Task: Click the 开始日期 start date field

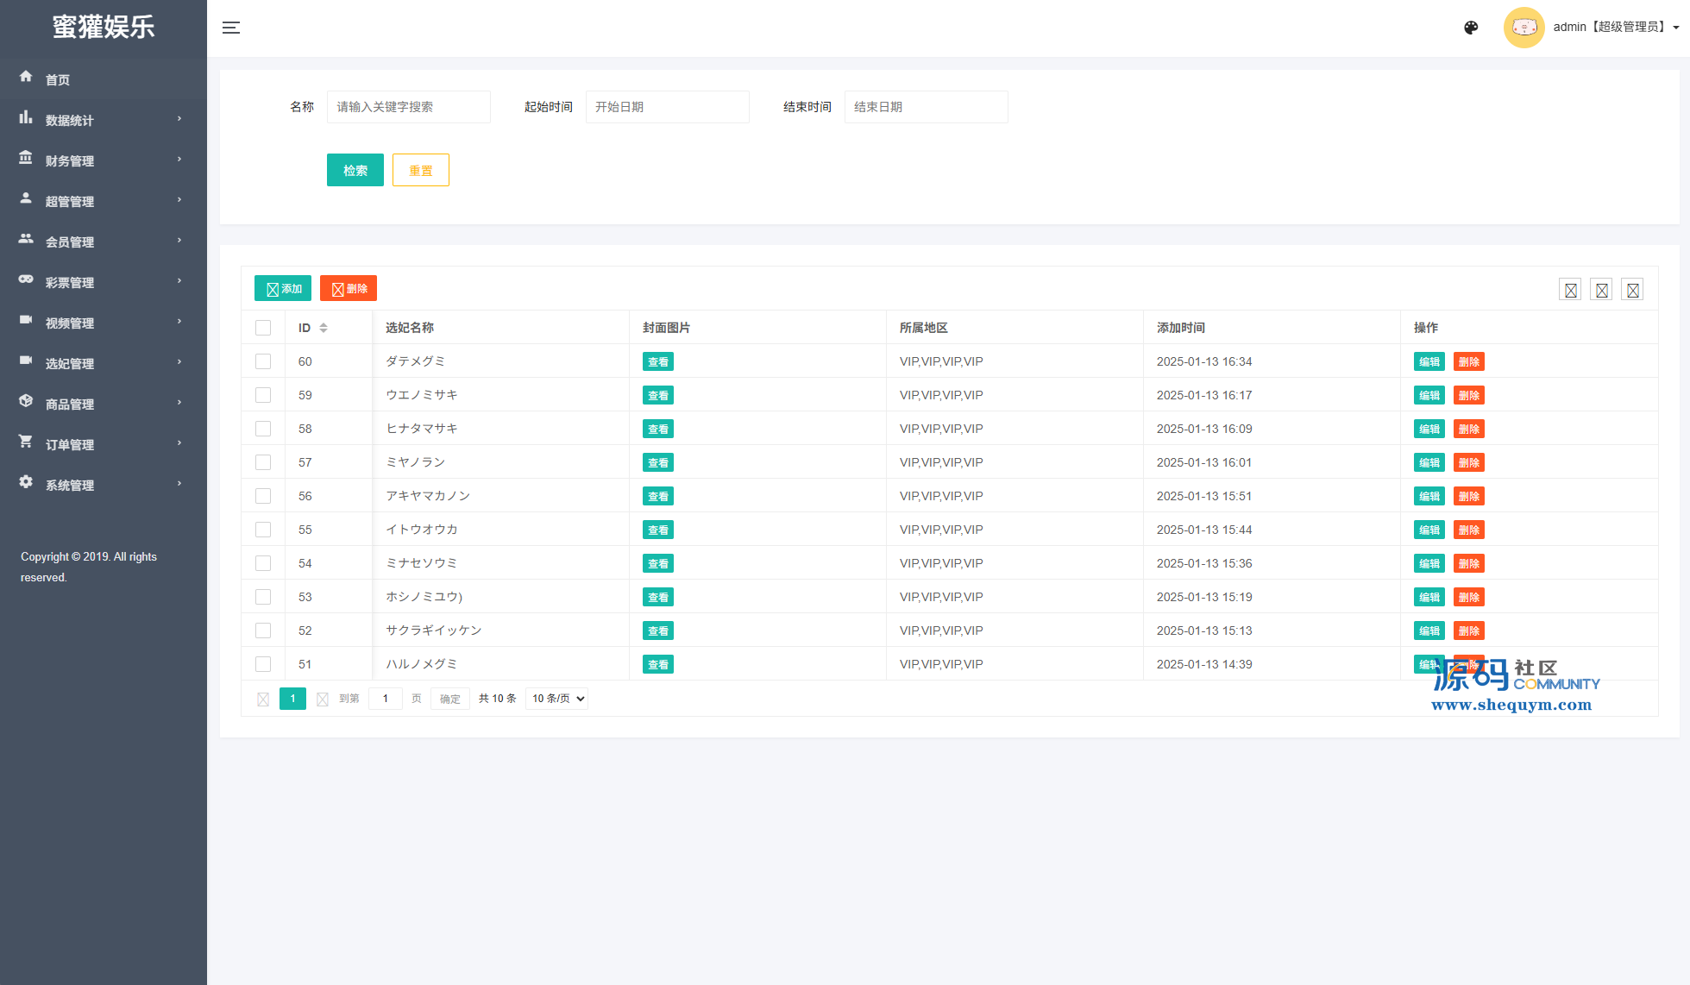Action: 667,107
